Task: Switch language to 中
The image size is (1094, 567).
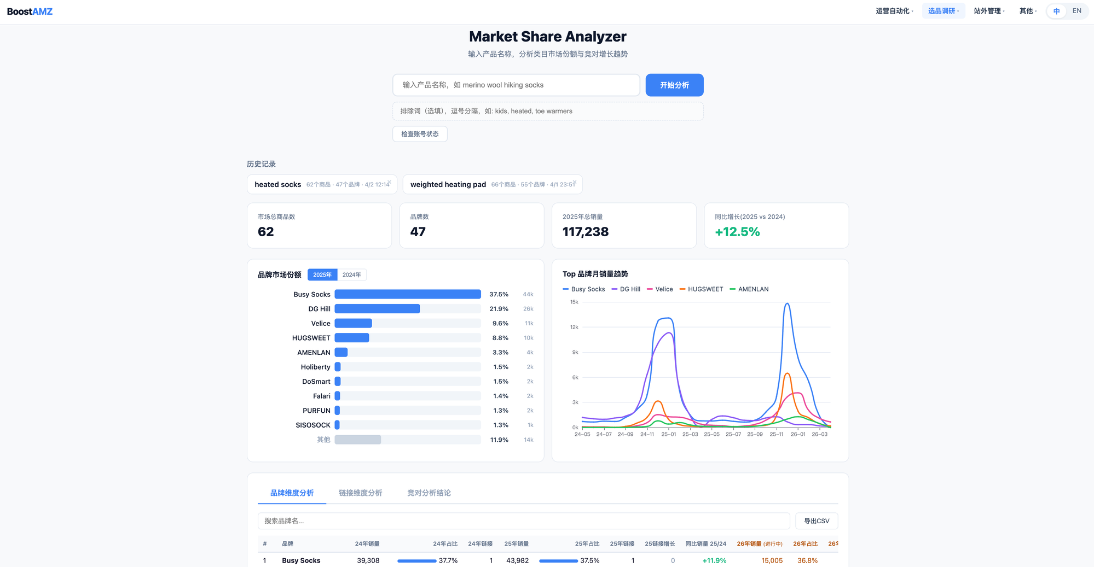Action: pyautogui.click(x=1056, y=11)
